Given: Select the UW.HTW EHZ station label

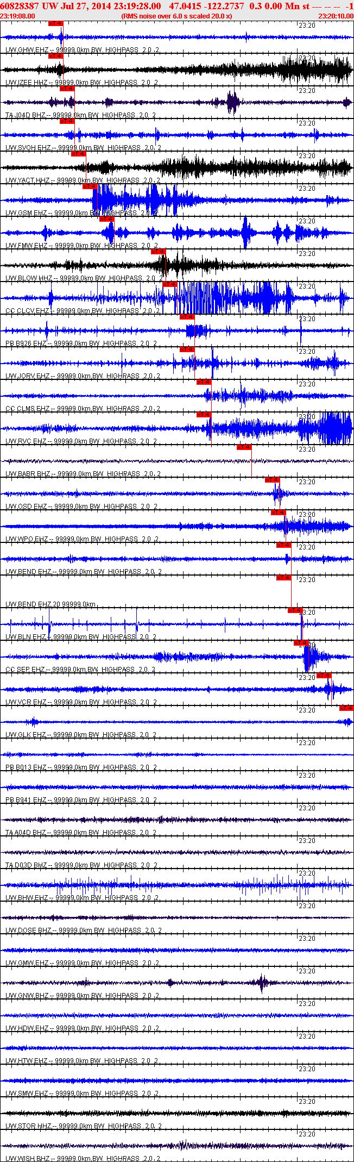Looking at the screenshot, I should [x=82, y=1061].
